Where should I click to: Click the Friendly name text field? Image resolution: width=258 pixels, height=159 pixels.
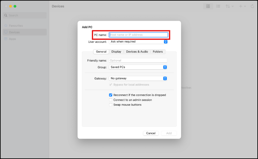click(x=138, y=61)
